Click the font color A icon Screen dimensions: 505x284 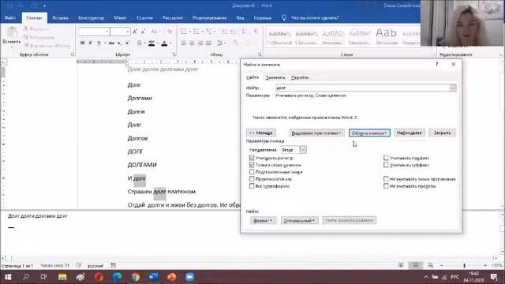(164, 43)
